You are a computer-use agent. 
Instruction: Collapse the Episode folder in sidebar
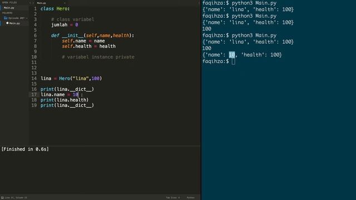16,18
